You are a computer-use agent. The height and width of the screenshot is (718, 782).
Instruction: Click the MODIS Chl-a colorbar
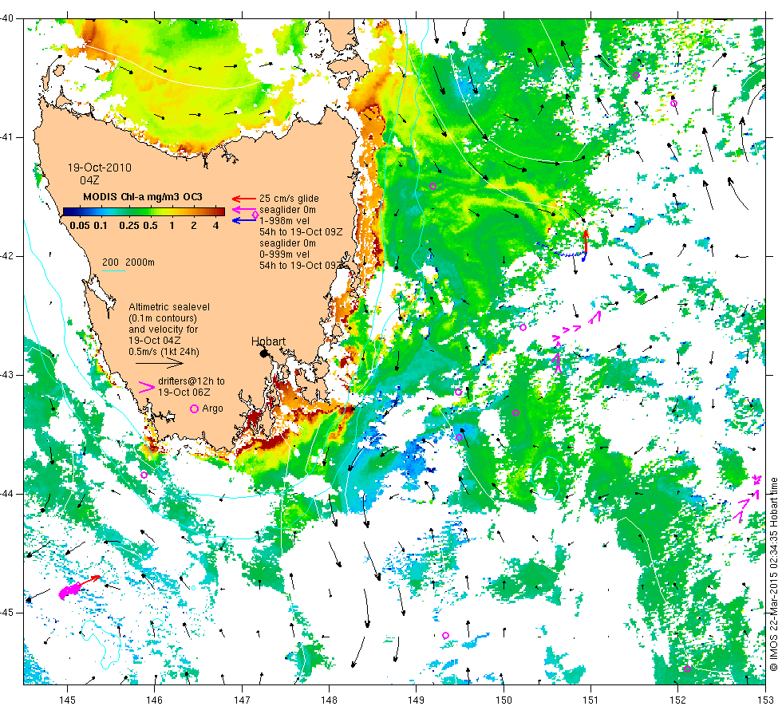point(144,211)
